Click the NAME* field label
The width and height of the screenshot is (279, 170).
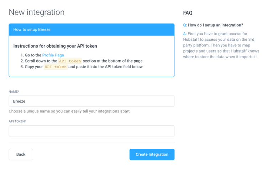(x=14, y=92)
